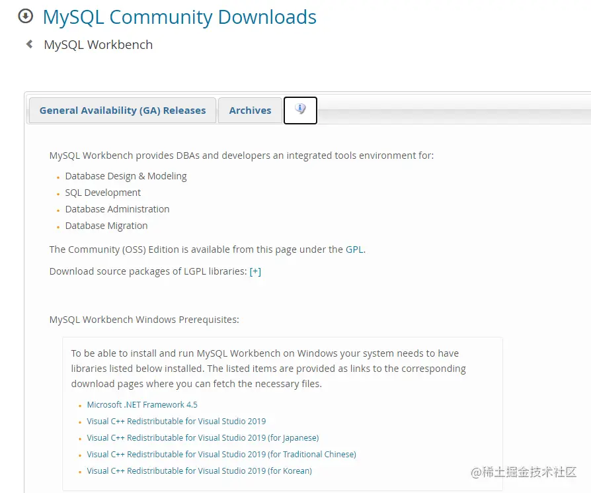Expand the LGPL libraries [+] list
Viewport: 591px width, 493px height.
(255, 271)
